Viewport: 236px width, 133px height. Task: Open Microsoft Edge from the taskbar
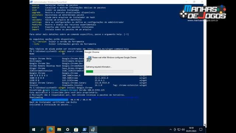click(51, 130)
